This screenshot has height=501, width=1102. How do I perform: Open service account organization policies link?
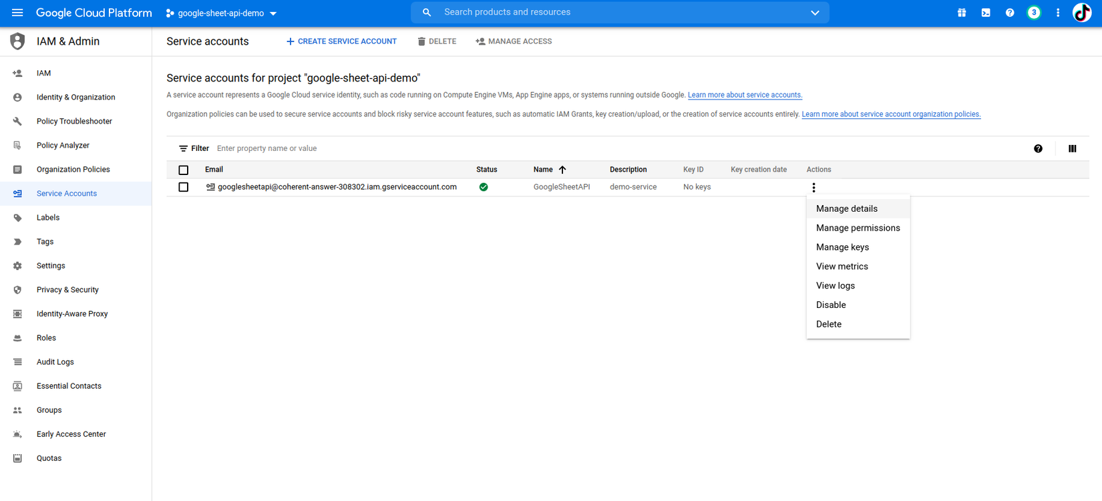tap(891, 114)
